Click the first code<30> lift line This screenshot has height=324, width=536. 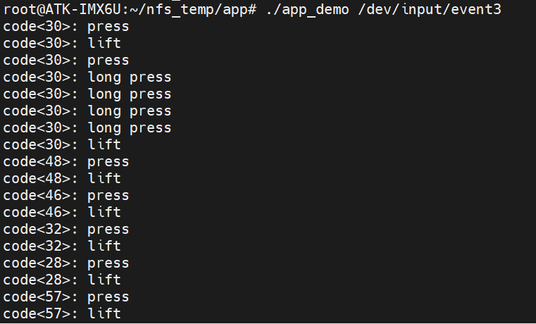[62, 44]
